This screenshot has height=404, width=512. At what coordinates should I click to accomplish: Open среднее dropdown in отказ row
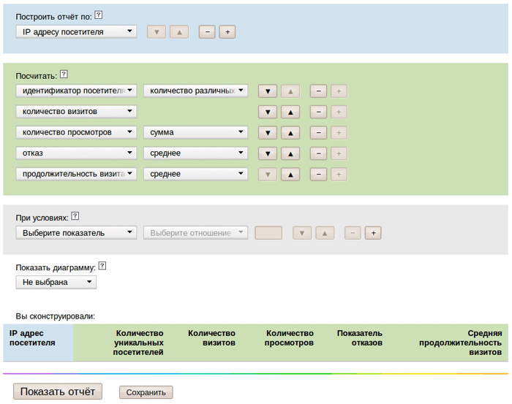click(x=195, y=153)
